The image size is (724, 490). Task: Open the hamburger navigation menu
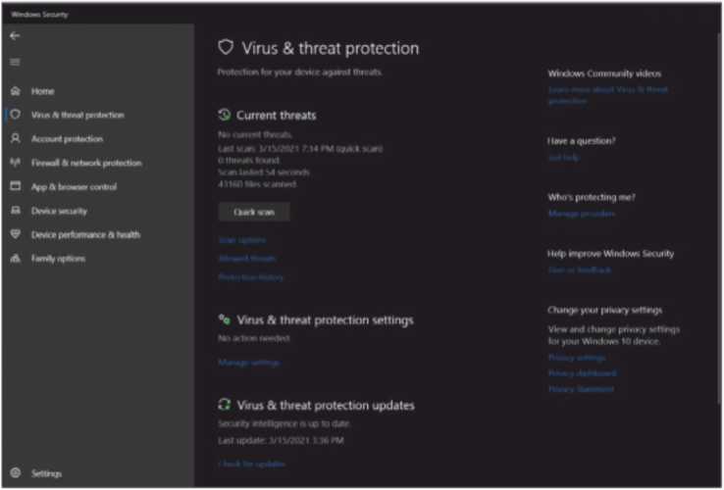pyautogui.click(x=15, y=62)
